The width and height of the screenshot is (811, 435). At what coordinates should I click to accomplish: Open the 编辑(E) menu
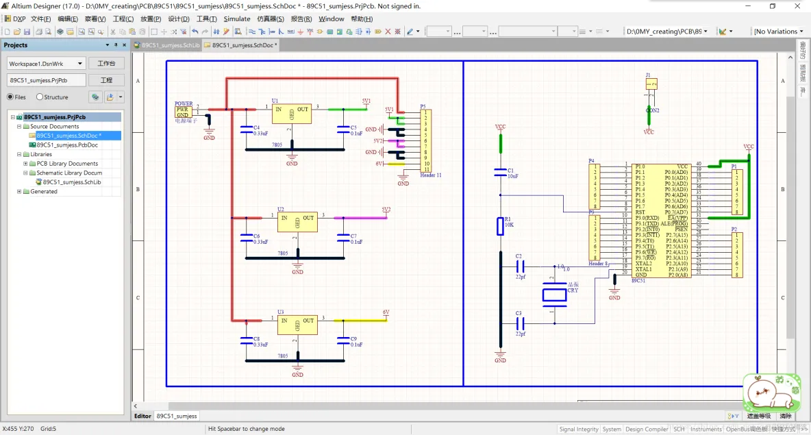click(x=68, y=18)
